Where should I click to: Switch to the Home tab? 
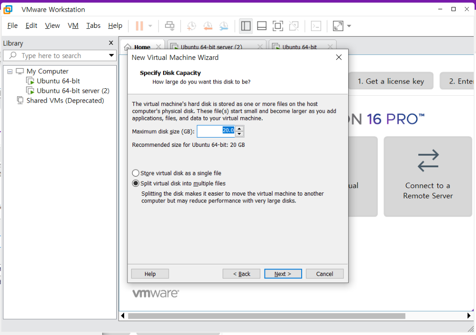[142, 47]
